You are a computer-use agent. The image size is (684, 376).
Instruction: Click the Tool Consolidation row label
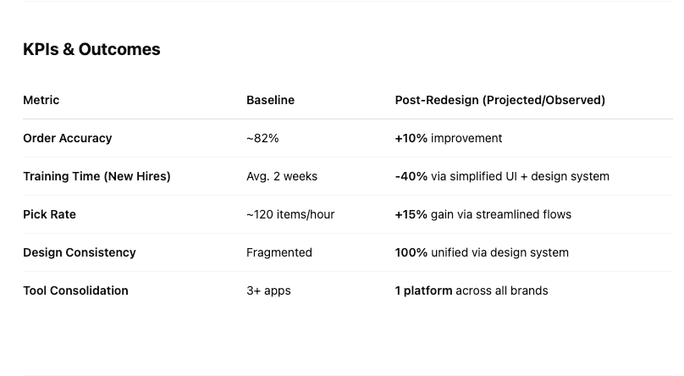pyautogui.click(x=75, y=290)
